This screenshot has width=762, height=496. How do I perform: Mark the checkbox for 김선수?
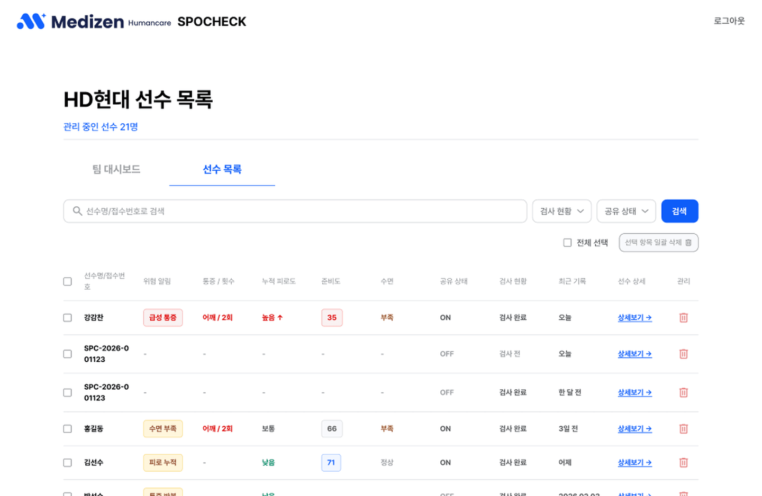[67, 463]
